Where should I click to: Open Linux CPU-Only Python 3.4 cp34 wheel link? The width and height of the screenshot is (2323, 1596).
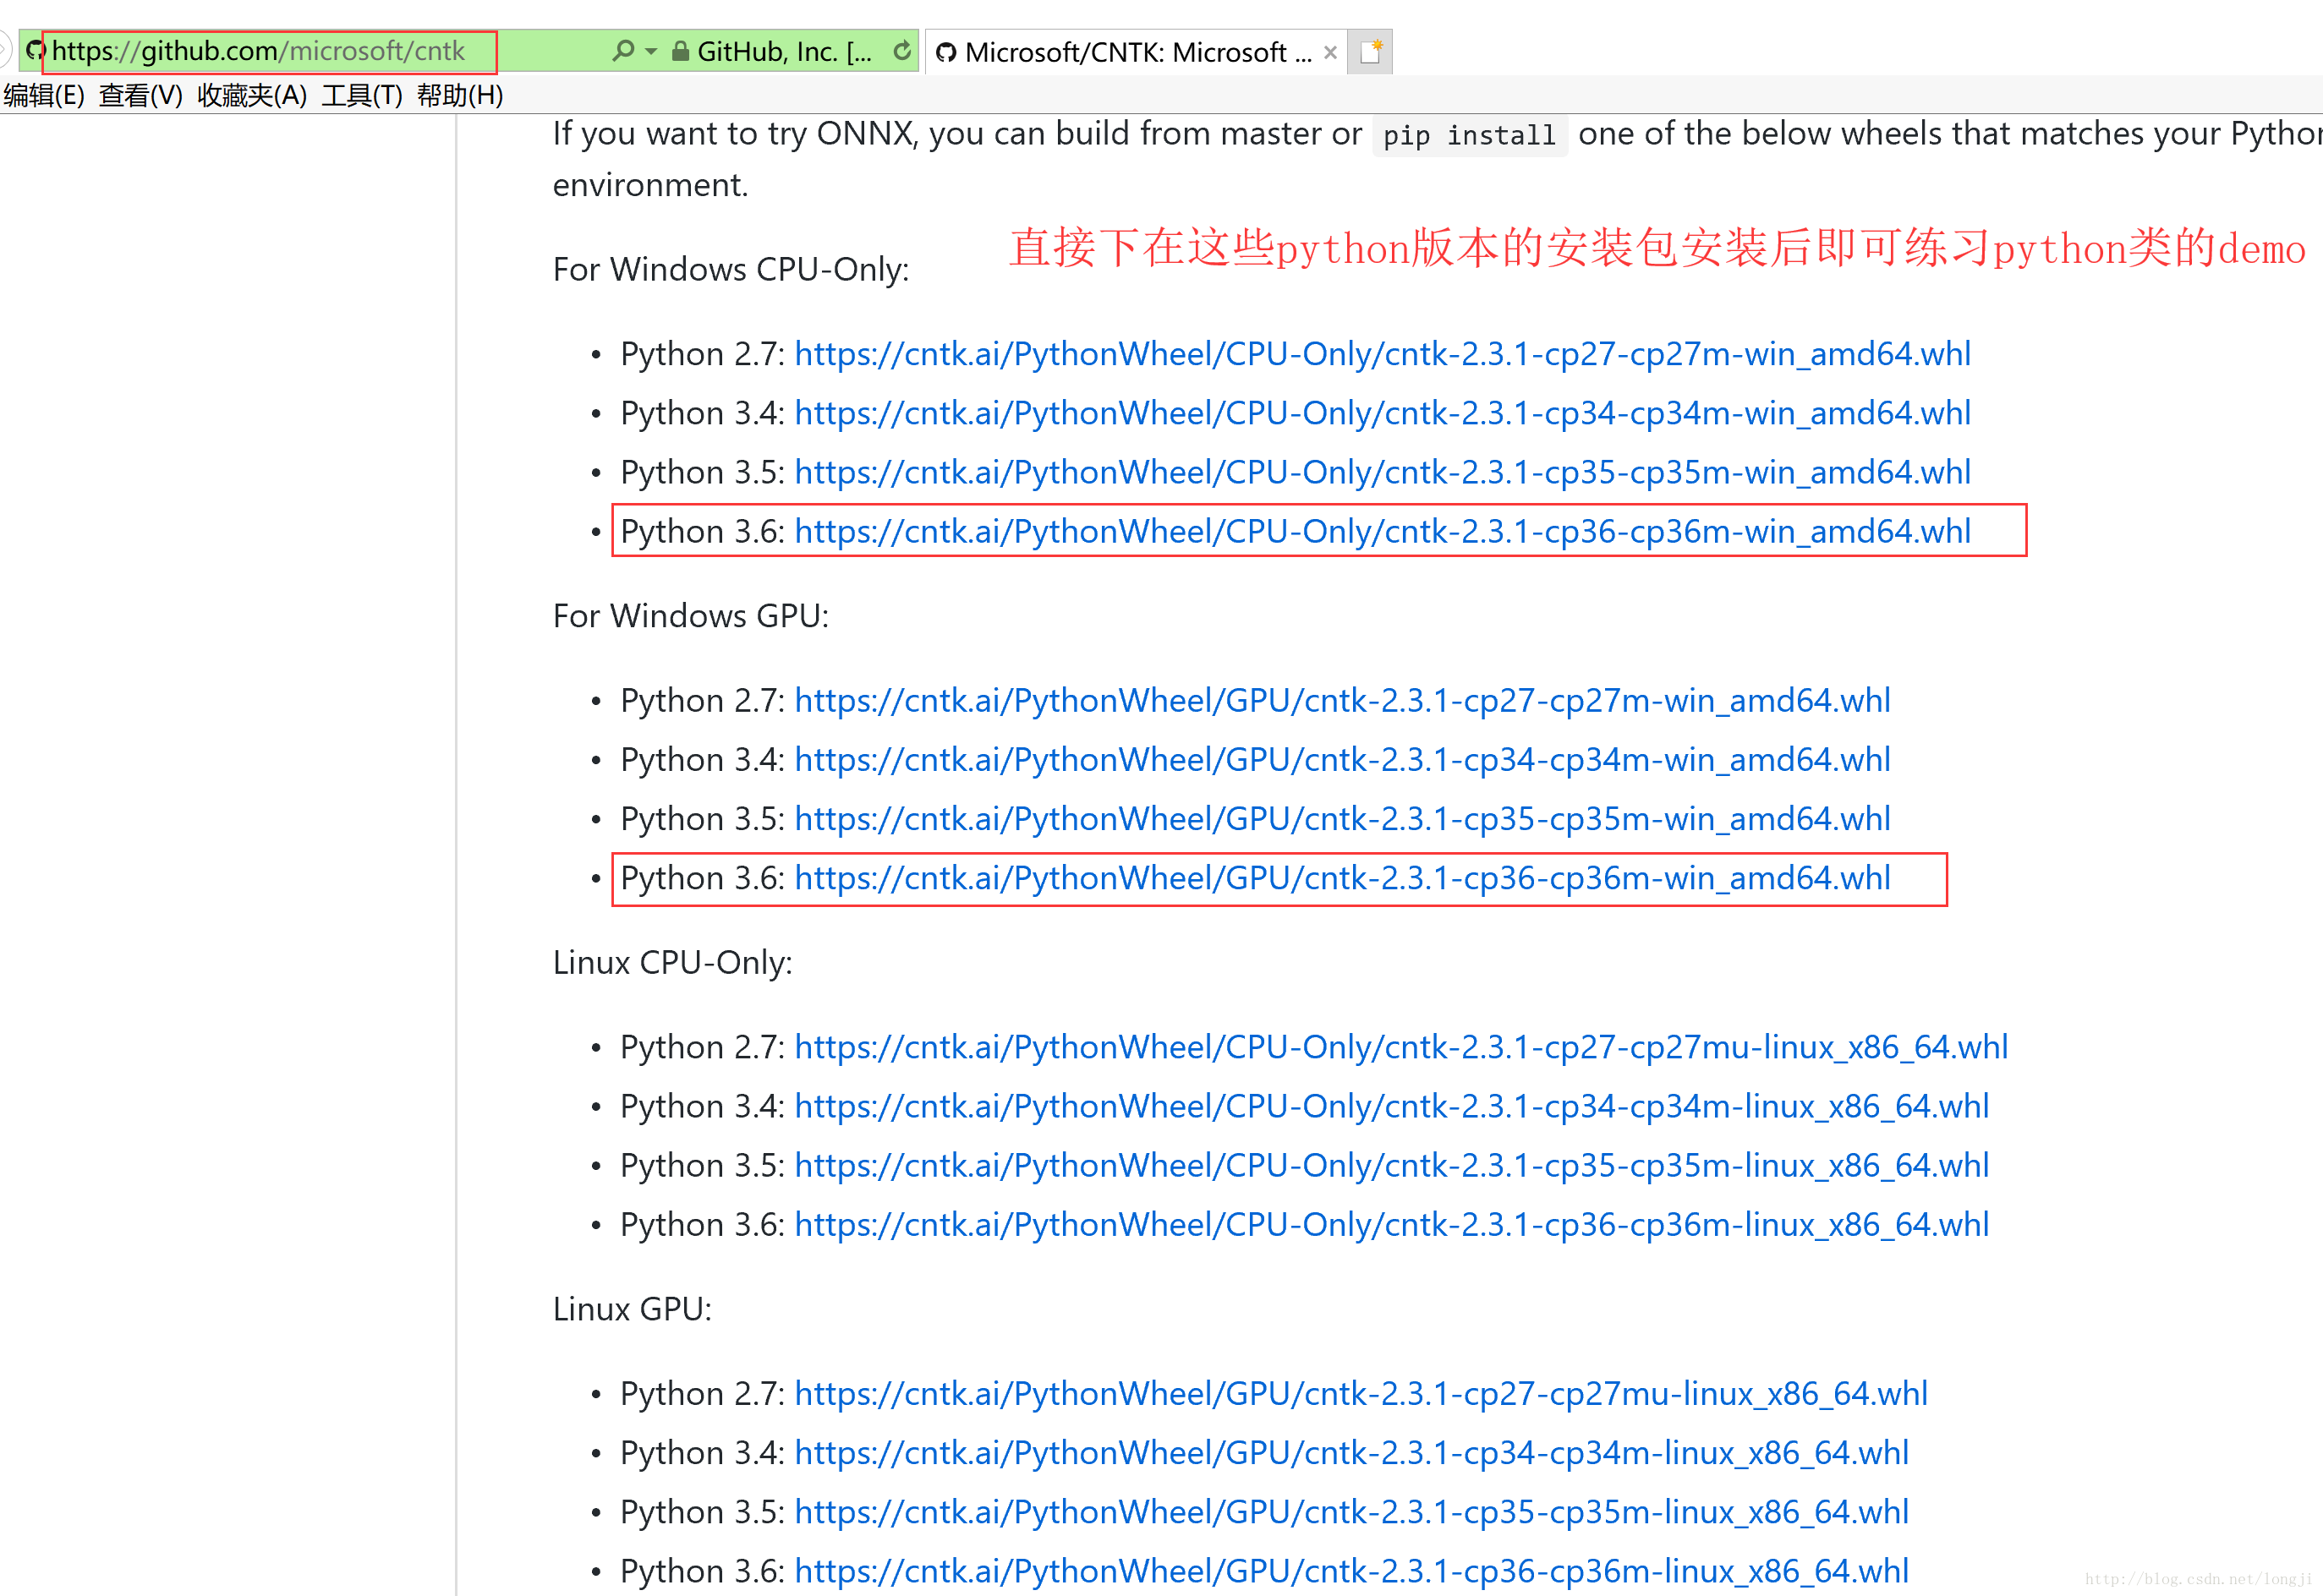click(1392, 1106)
